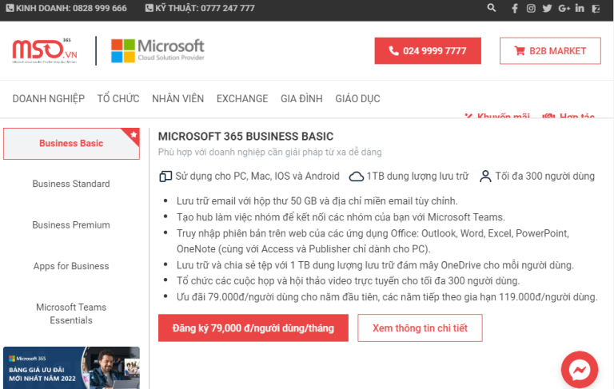Select the Apps for Business tab
614x389 pixels.
(71, 266)
